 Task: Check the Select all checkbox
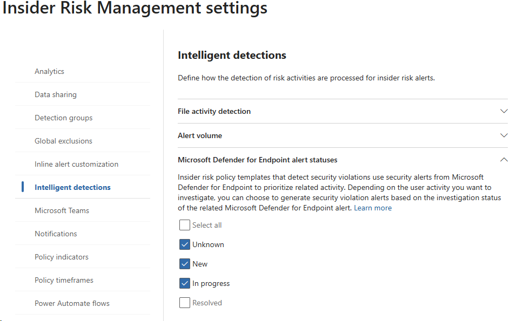pos(185,225)
